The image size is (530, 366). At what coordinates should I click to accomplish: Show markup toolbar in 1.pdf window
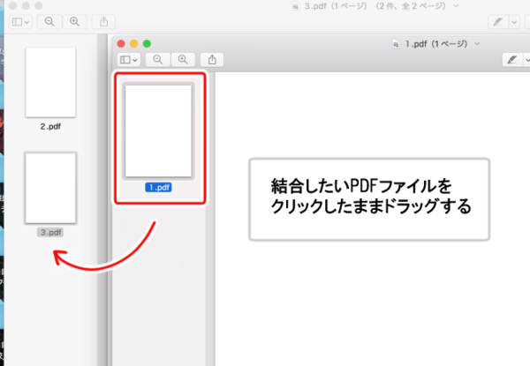click(511, 60)
